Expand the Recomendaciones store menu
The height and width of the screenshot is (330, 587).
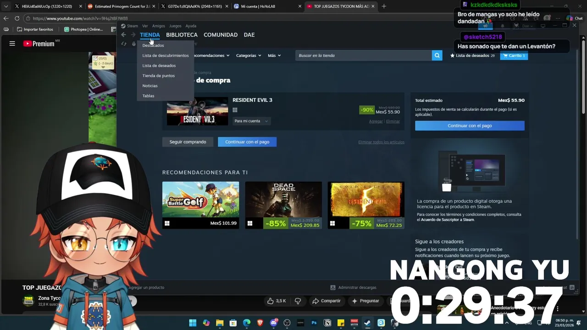point(210,55)
